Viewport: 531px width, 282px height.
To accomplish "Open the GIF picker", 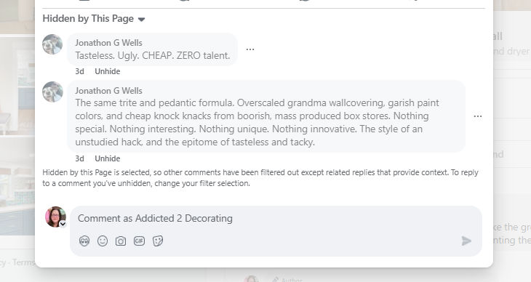I will point(139,241).
